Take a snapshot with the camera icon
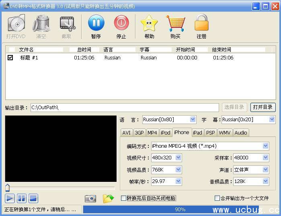Viewport: 281px width, 216px height. (x=90, y=198)
